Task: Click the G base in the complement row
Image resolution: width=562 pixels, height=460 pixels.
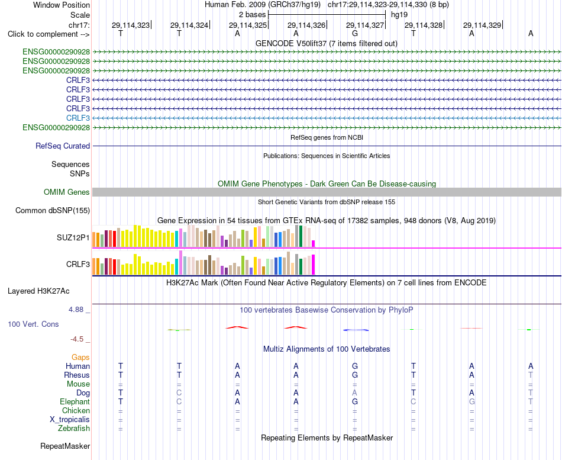Action: 355,33
